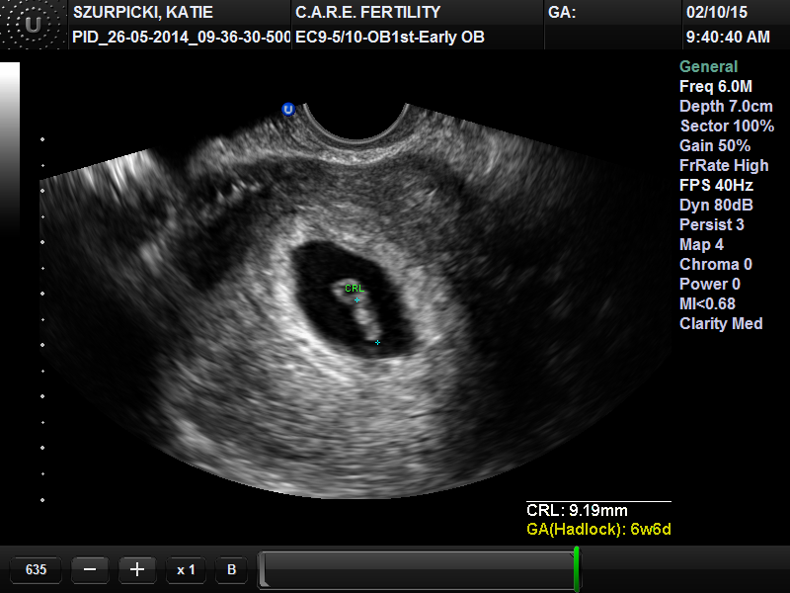Open the Clarity Med setting
Viewport: 790px width, 593px height.
[x=721, y=324]
